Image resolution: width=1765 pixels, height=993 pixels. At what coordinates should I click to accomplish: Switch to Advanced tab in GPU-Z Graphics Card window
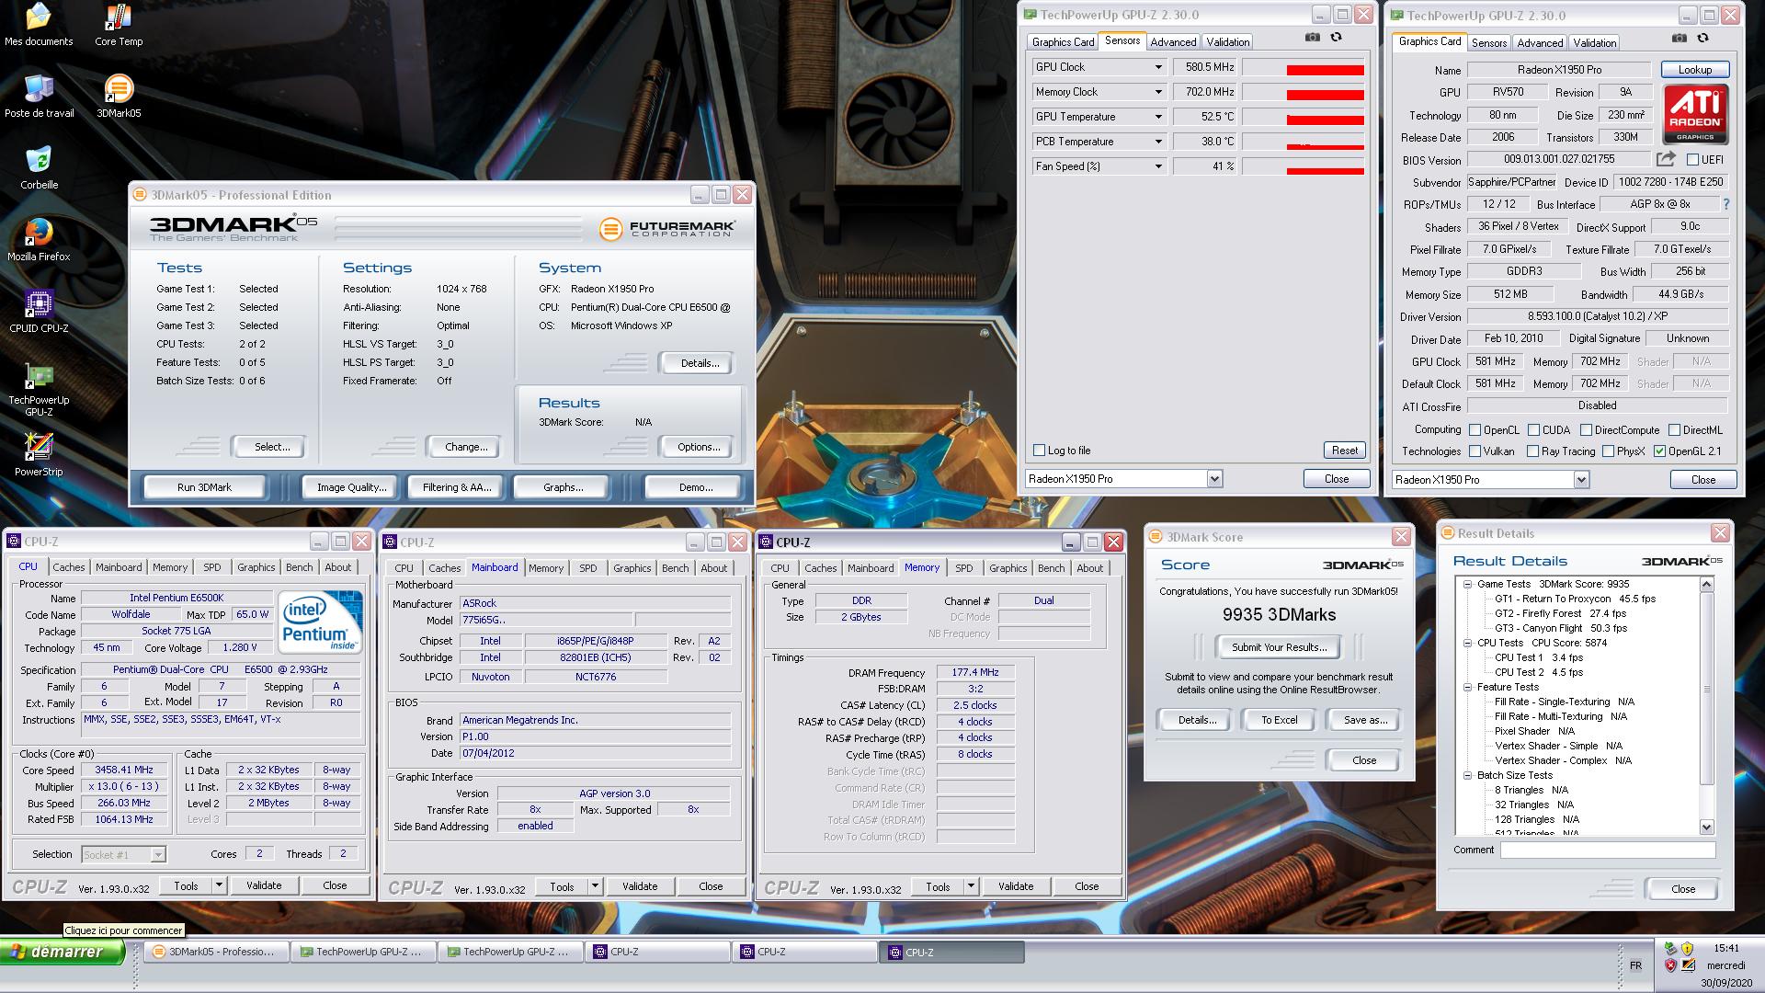point(1540,42)
